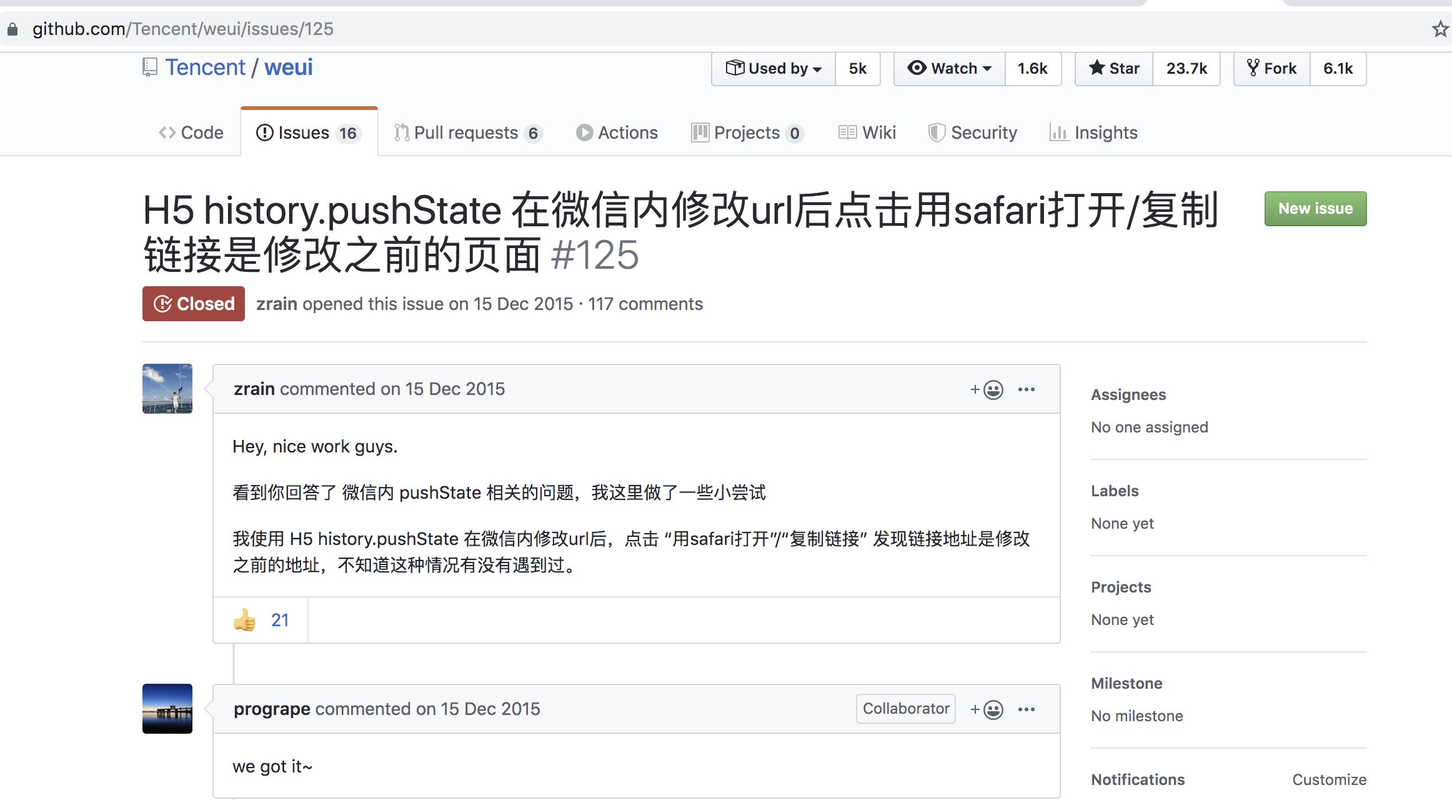This screenshot has height=800, width=1452.
Task: Click first comment's 15 Dec 2015 timestamp
Action: tap(455, 389)
